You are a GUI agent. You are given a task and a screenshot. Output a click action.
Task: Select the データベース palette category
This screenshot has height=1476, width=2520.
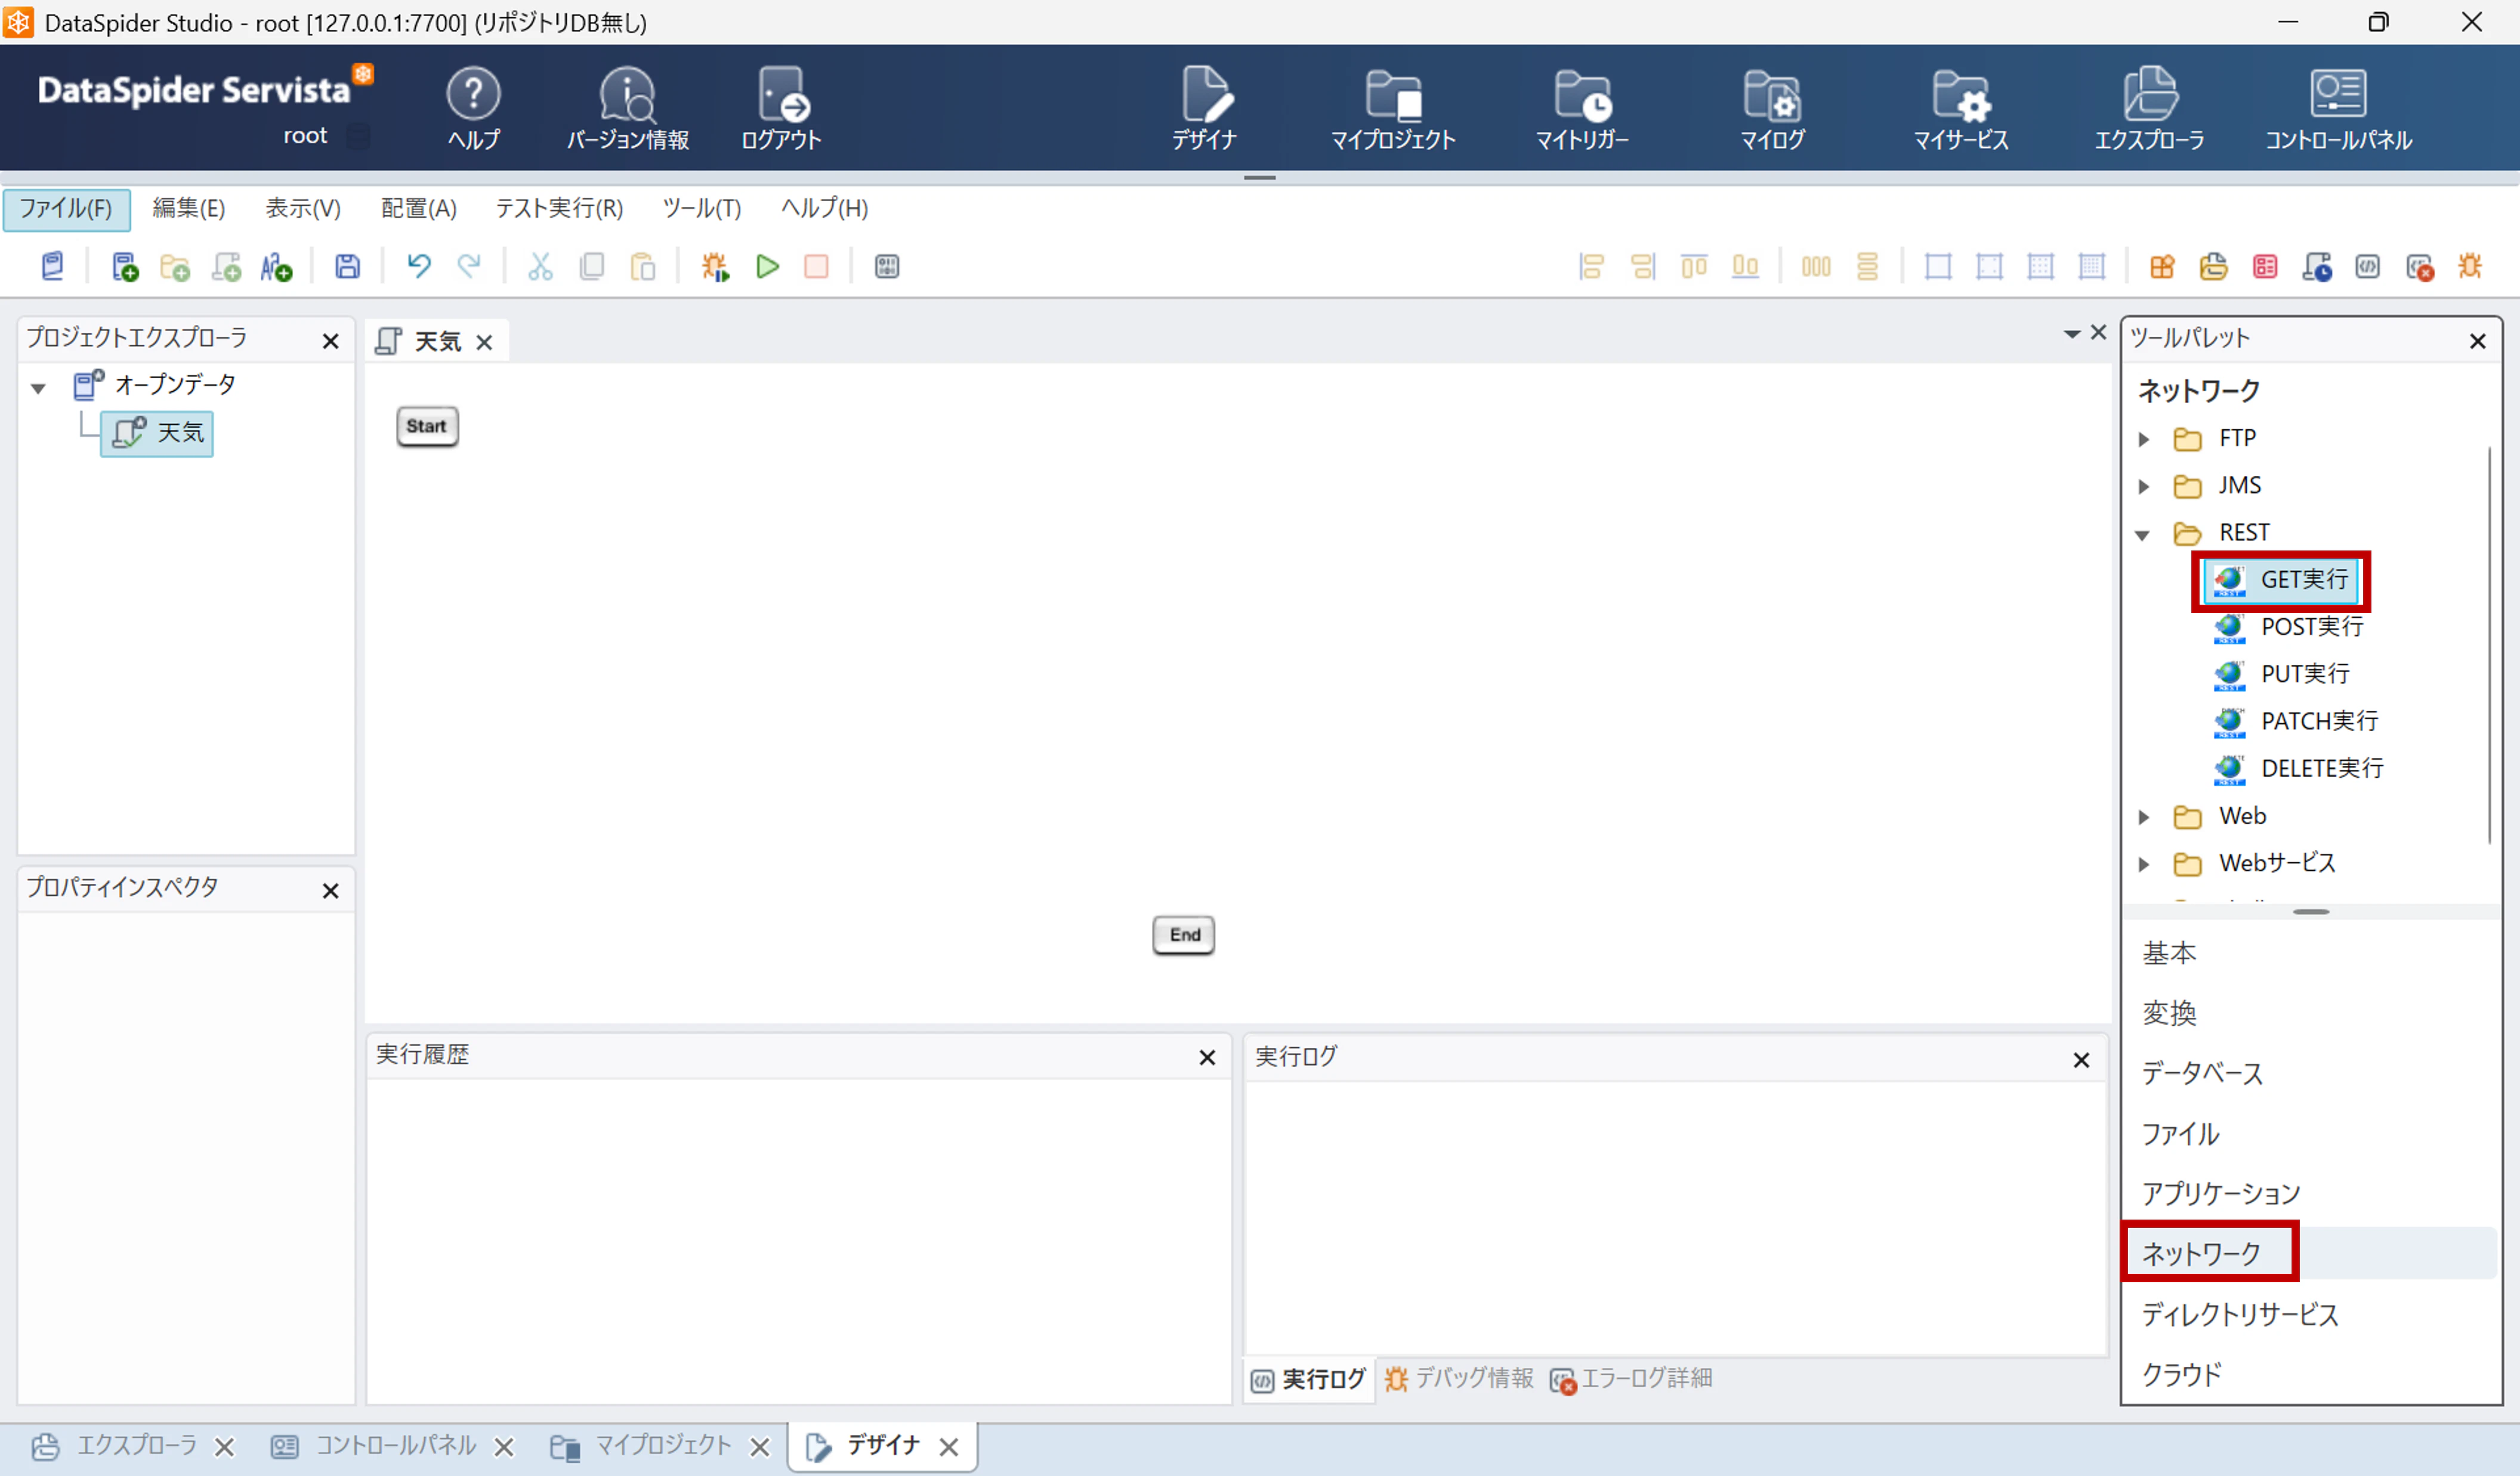(2202, 1073)
